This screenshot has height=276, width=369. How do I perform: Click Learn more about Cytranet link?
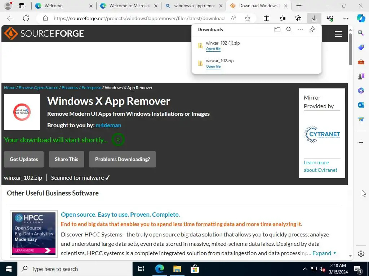pyautogui.click(x=320, y=166)
